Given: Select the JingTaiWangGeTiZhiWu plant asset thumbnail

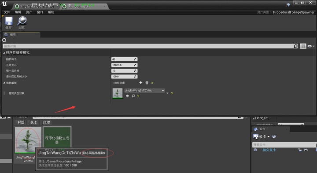Looking at the screenshot, I should pos(28,140).
